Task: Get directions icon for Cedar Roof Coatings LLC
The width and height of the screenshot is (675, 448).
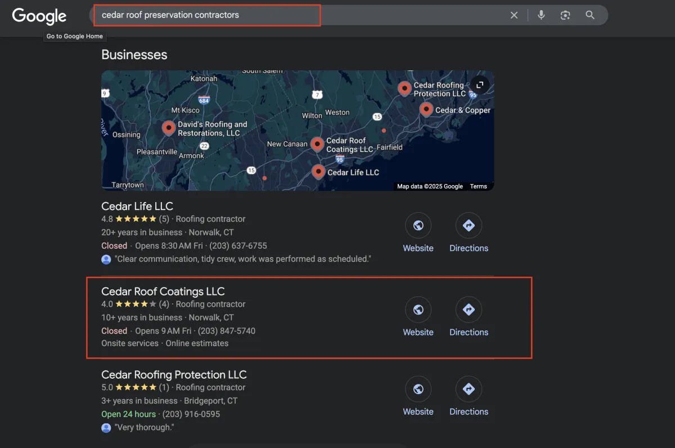Action: [469, 310]
